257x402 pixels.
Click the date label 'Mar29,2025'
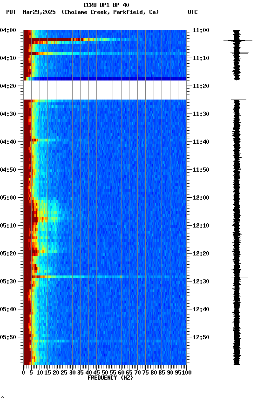[39, 12]
